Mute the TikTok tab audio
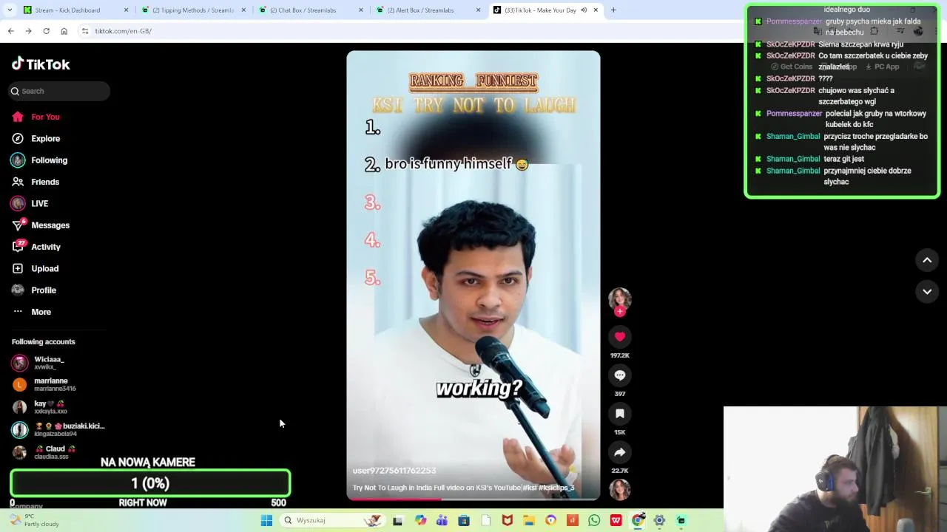 584,10
